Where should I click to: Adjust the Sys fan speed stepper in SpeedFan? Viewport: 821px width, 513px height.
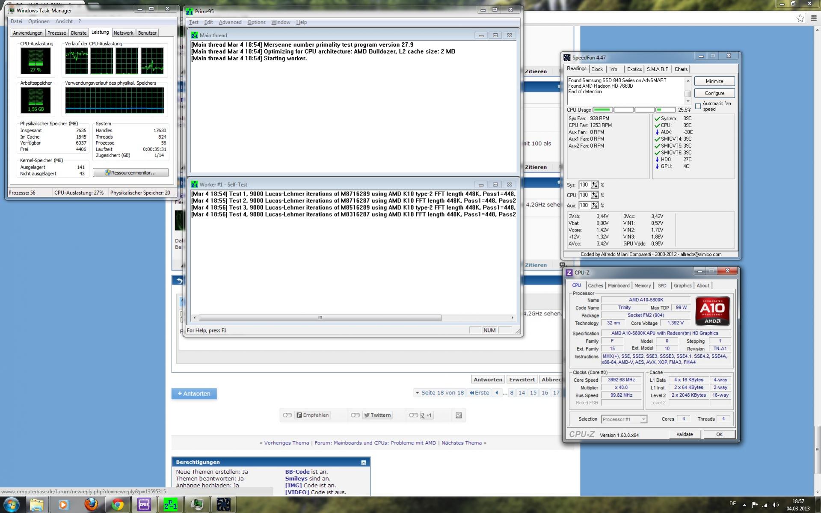point(595,185)
